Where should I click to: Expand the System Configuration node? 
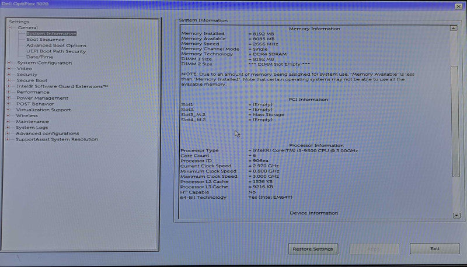pyautogui.click(x=9, y=63)
